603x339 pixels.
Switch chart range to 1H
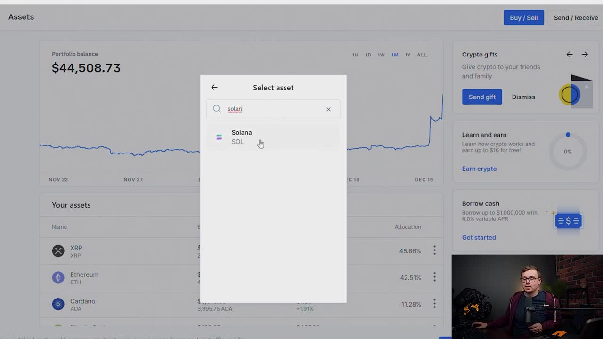pos(355,55)
